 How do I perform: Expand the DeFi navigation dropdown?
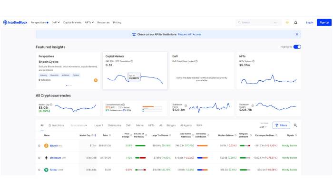point(56,22)
